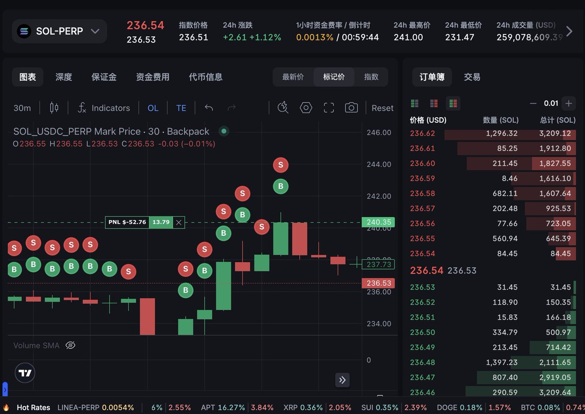Switch to the 深度 tab
The height and width of the screenshot is (414, 585).
[63, 76]
